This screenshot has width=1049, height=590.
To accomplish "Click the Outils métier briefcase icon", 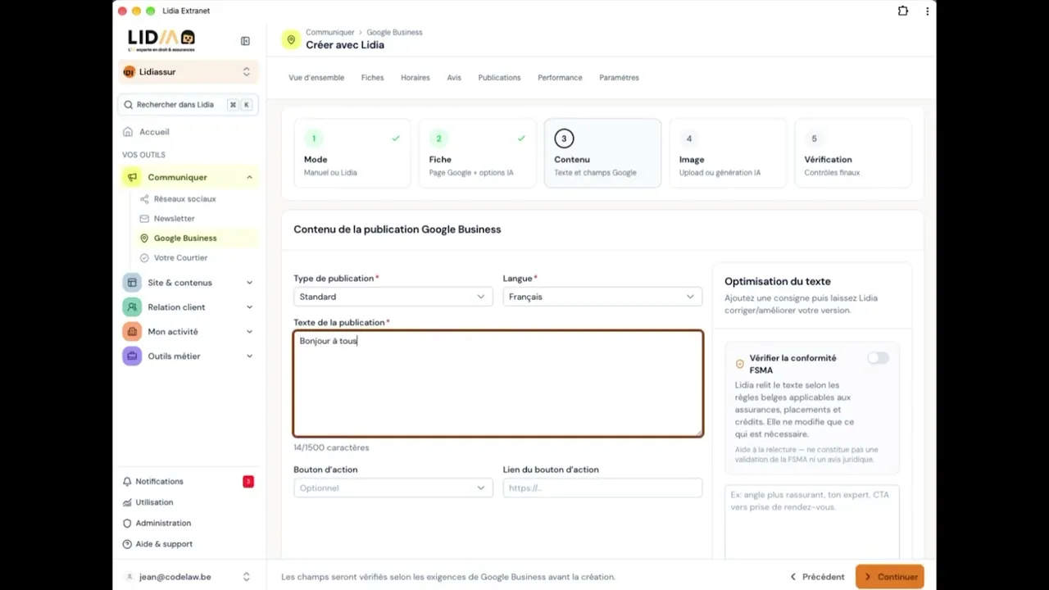I will click(x=132, y=356).
